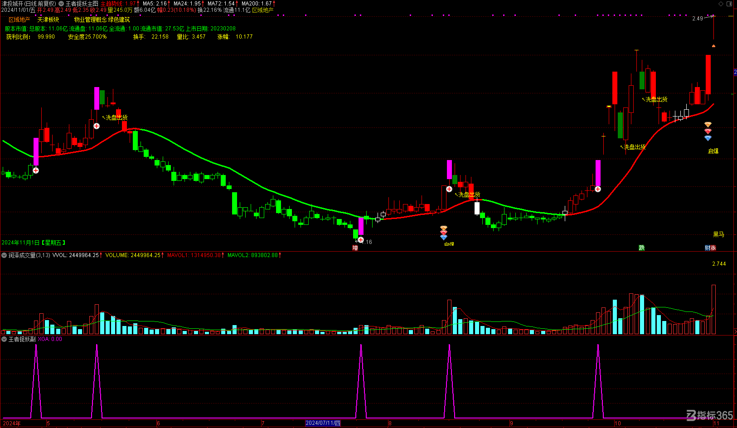Click the XGA: 0.00 readout

[50, 339]
